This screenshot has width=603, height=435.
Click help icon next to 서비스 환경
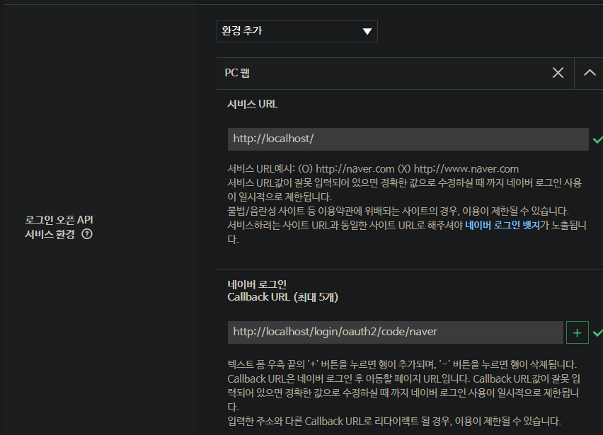click(x=87, y=234)
